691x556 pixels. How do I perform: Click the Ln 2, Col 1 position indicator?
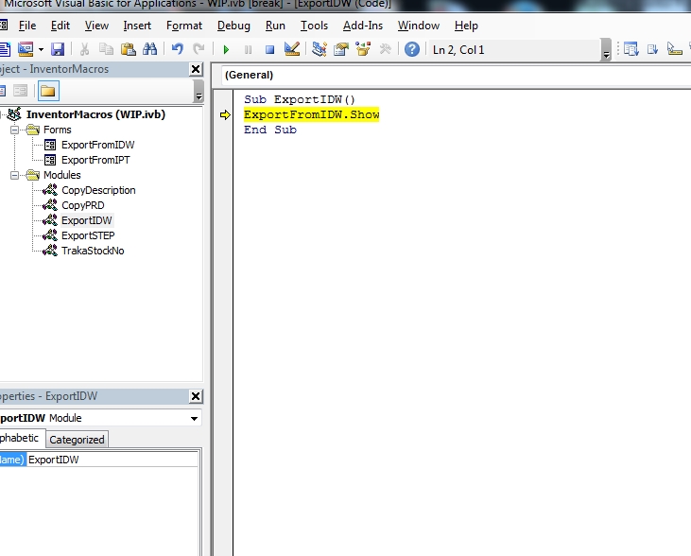click(458, 50)
